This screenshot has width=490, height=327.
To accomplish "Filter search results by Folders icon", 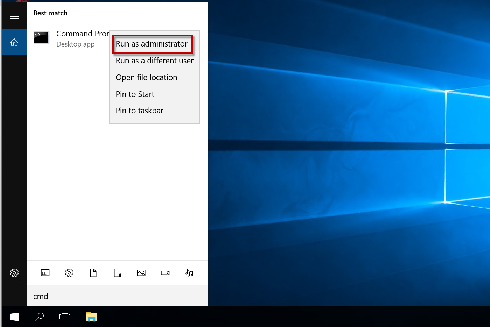I will click(x=117, y=273).
